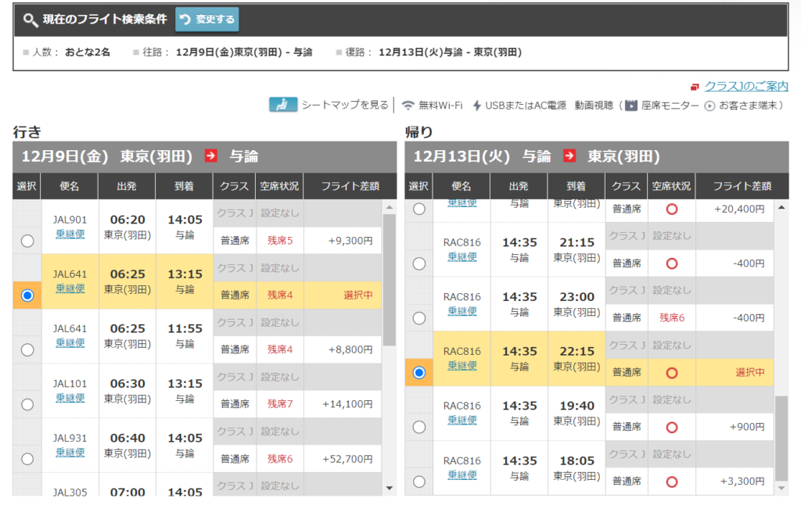Click the availability circle in the +20,400円 row

pyautogui.click(x=672, y=209)
